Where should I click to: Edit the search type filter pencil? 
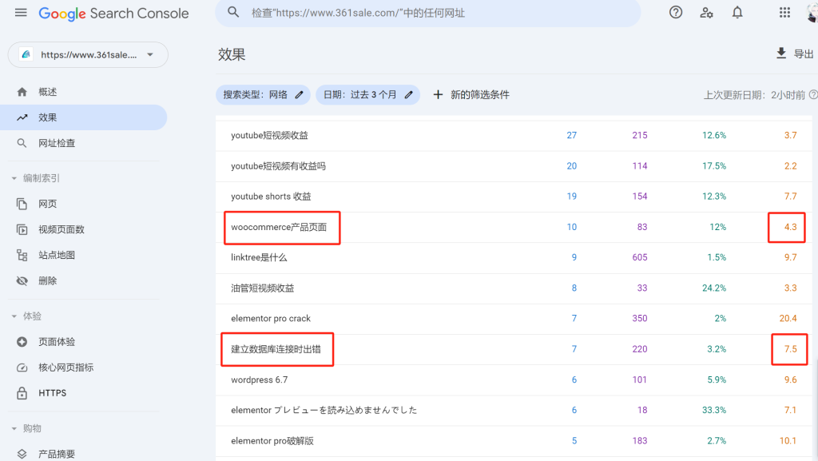point(300,94)
